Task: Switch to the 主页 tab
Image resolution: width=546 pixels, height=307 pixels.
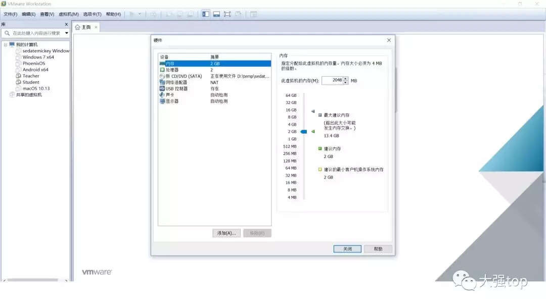Action: [86, 27]
